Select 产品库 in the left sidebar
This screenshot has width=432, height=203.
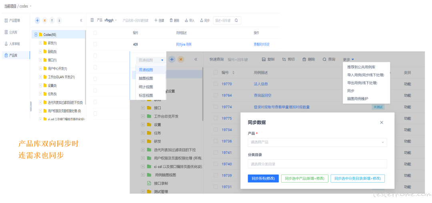(15, 55)
